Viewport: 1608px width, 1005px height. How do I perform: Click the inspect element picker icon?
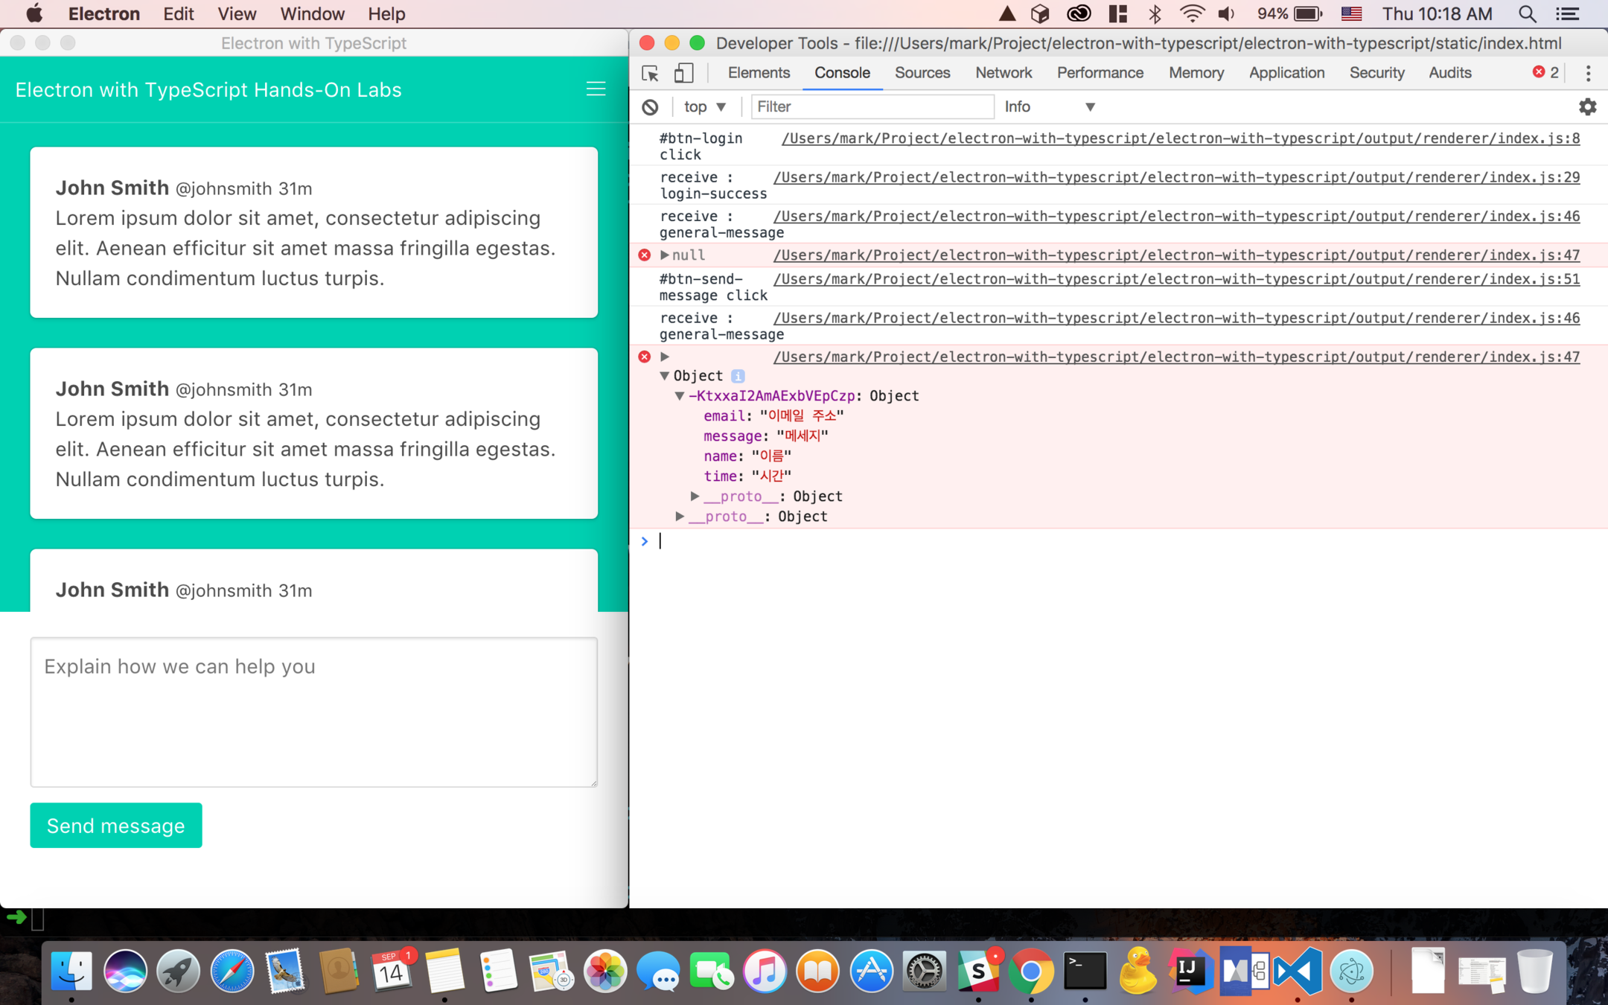tap(650, 73)
